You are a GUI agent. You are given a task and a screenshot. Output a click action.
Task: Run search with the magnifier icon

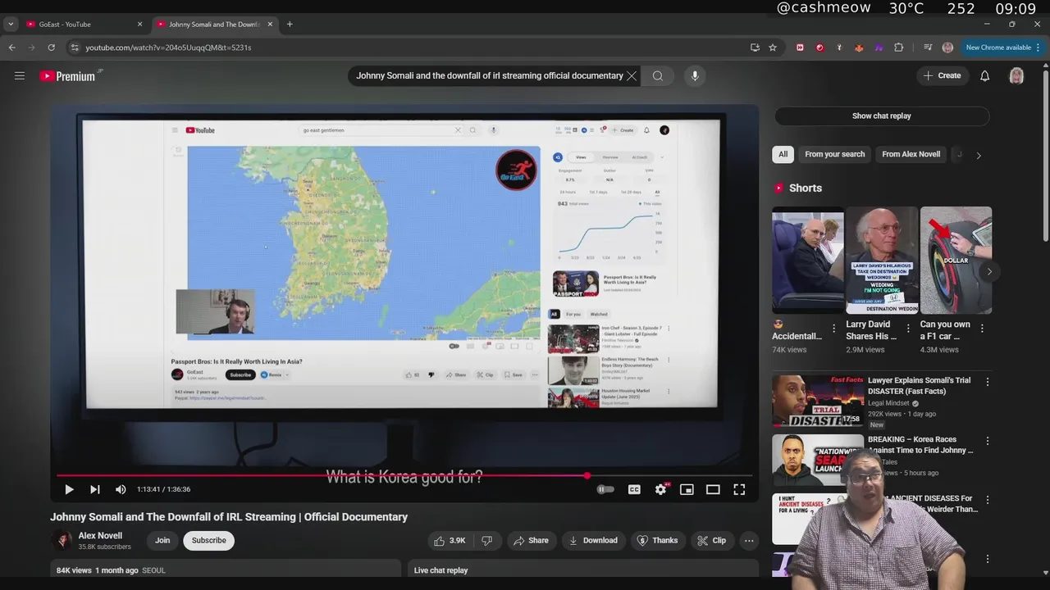[x=657, y=76]
